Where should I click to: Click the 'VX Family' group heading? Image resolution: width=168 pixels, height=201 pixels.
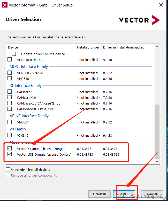[x=18, y=129]
